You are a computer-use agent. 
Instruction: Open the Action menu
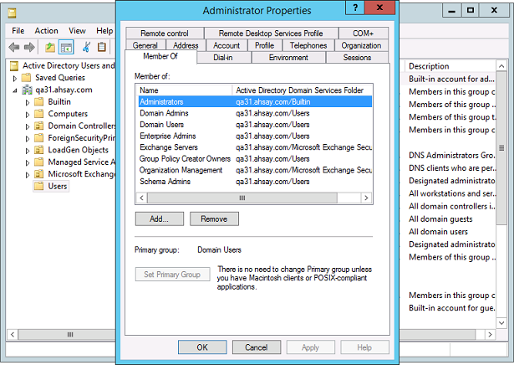point(47,31)
